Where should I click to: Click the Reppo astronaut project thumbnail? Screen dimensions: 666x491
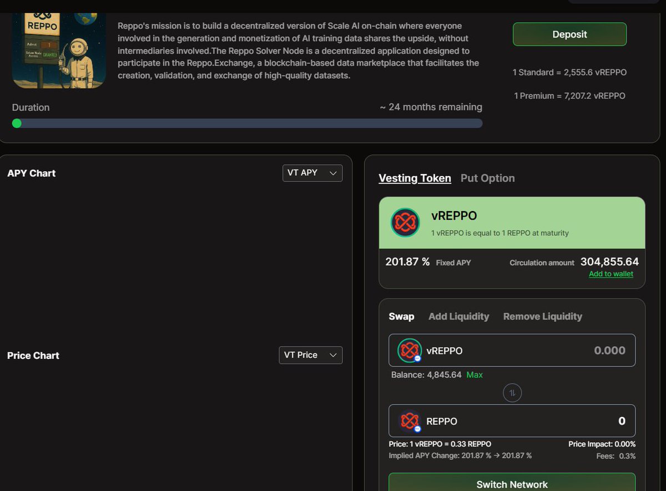pos(59,51)
